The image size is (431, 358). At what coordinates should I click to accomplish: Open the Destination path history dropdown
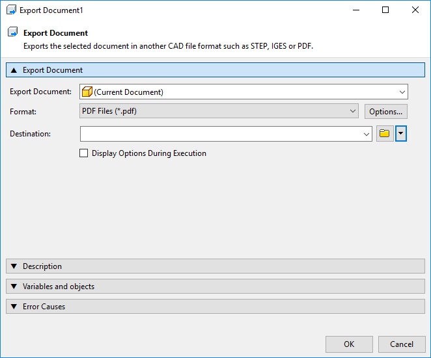point(367,134)
